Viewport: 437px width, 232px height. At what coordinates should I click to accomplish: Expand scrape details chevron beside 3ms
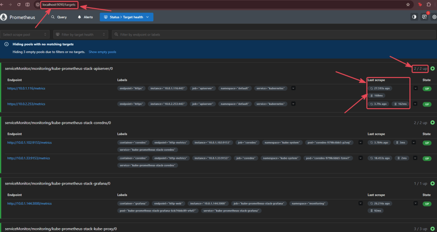(x=414, y=143)
